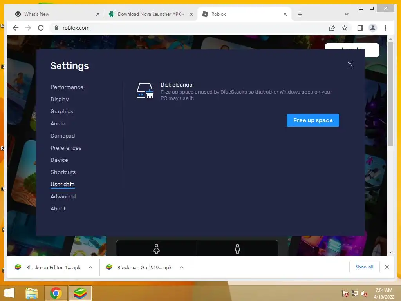Viewport: 401px width, 301px height.
Task: Close the Nova Launcher APK tab
Action: click(191, 14)
